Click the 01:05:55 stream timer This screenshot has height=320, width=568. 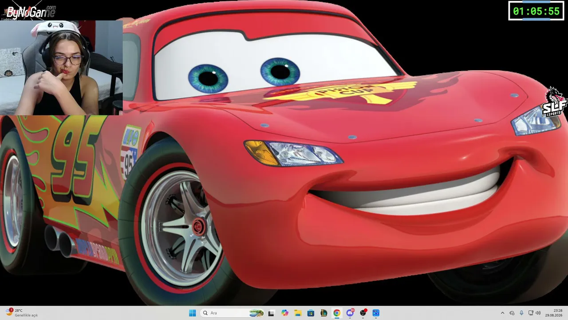(536, 11)
